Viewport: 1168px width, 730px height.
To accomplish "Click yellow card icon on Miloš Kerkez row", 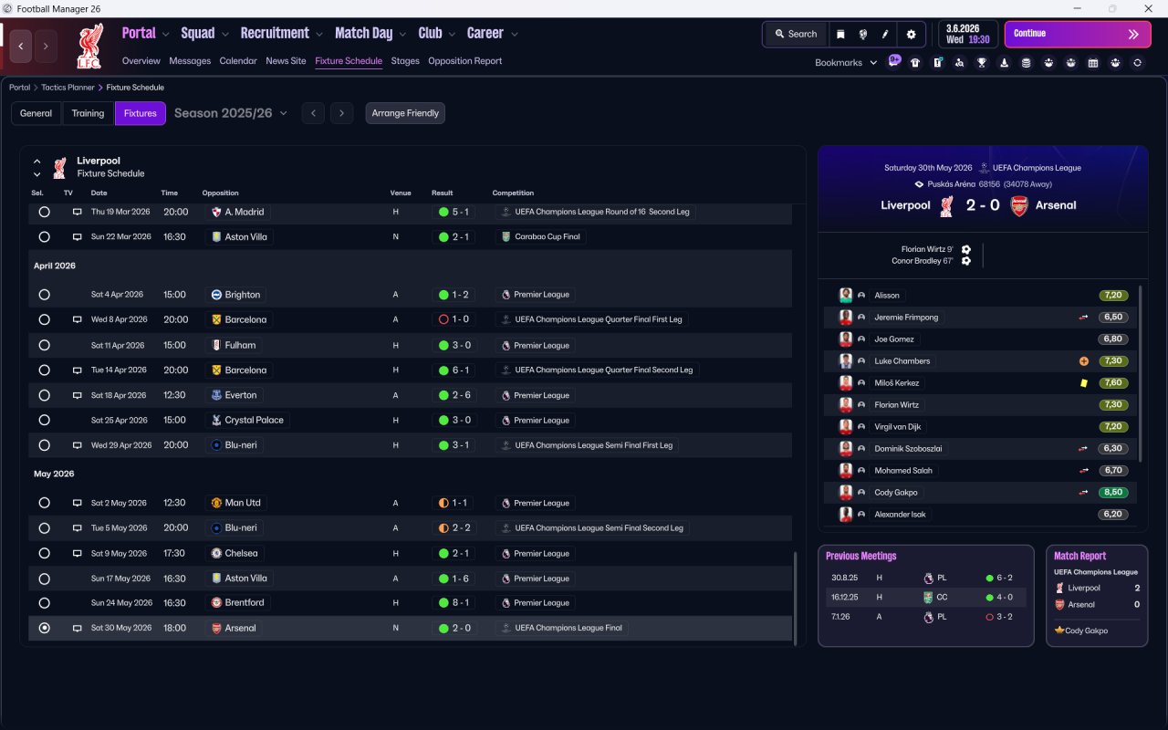I will pos(1084,383).
